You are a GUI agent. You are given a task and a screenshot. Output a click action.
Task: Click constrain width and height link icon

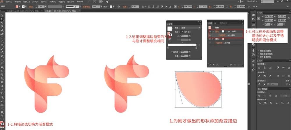[227, 6]
